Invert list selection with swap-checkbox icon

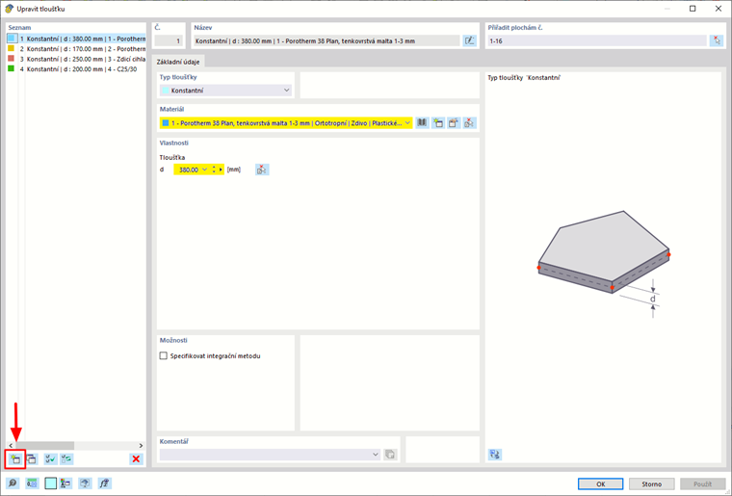(x=66, y=459)
